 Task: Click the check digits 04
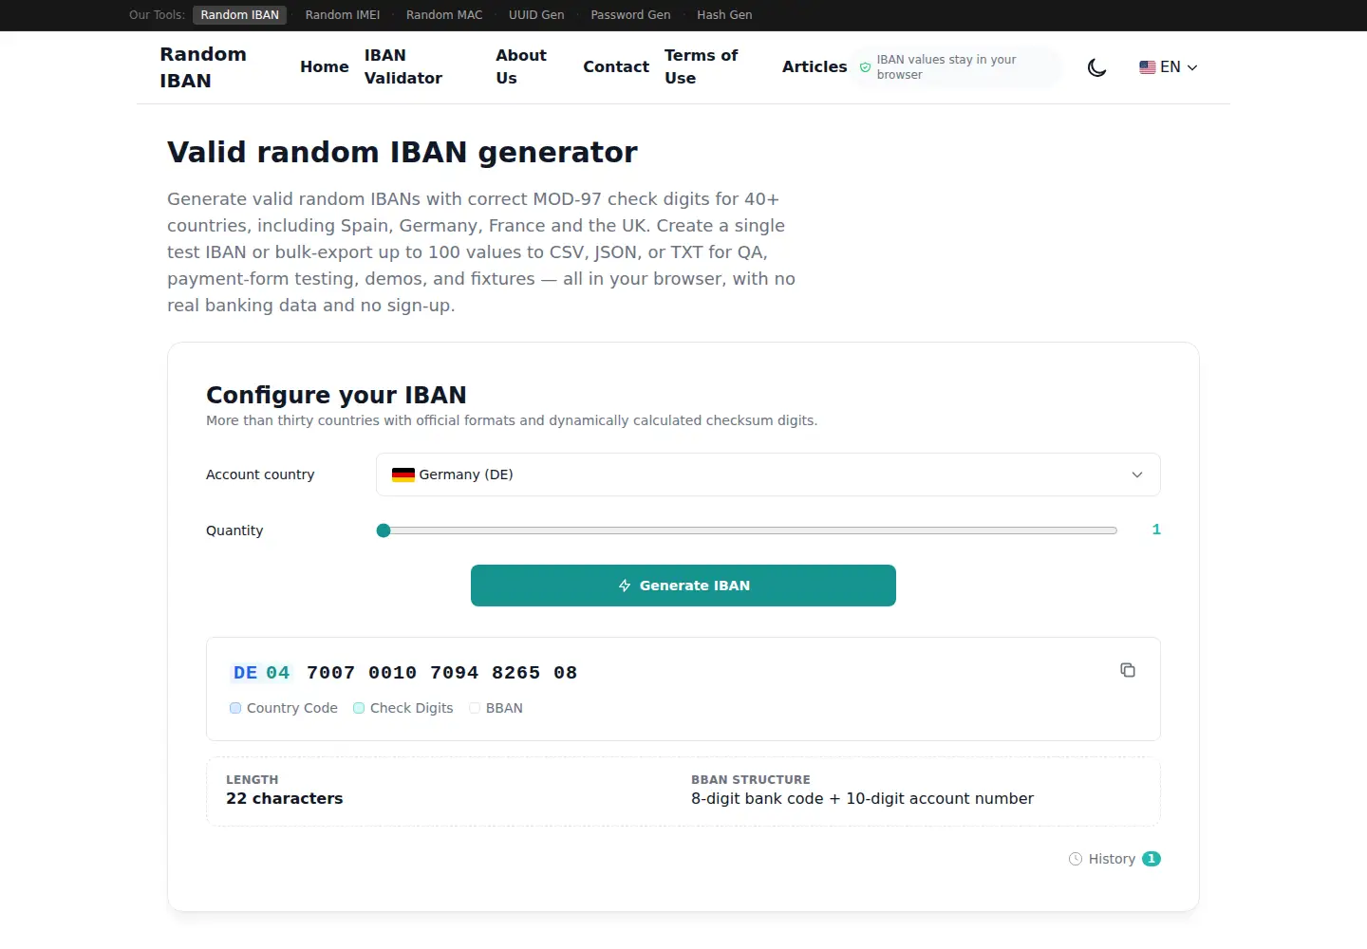point(278,673)
